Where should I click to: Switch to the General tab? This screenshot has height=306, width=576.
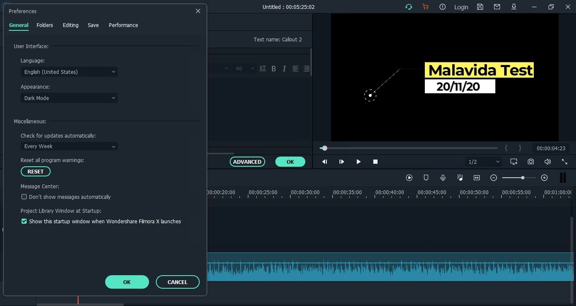tap(19, 25)
